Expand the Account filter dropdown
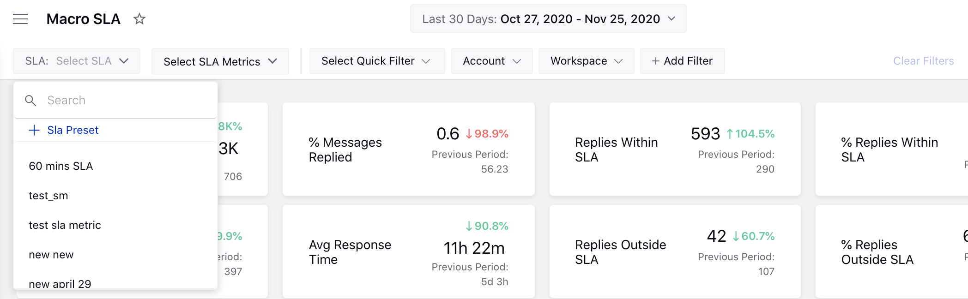This screenshot has height=299, width=968. 492,61
